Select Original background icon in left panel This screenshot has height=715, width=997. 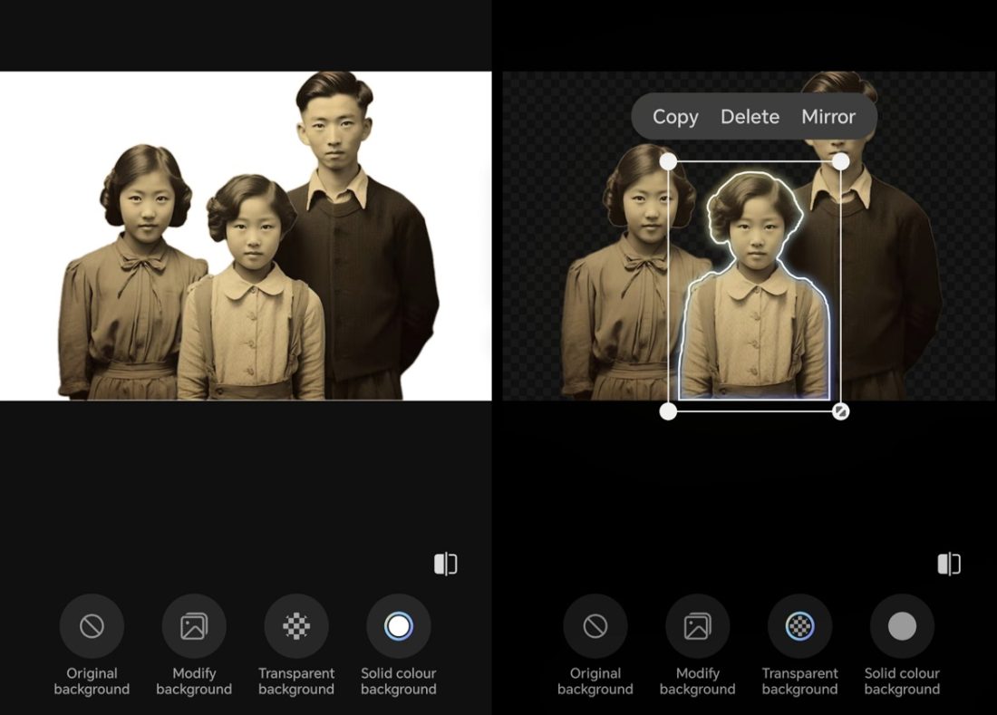tap(92, 626)
